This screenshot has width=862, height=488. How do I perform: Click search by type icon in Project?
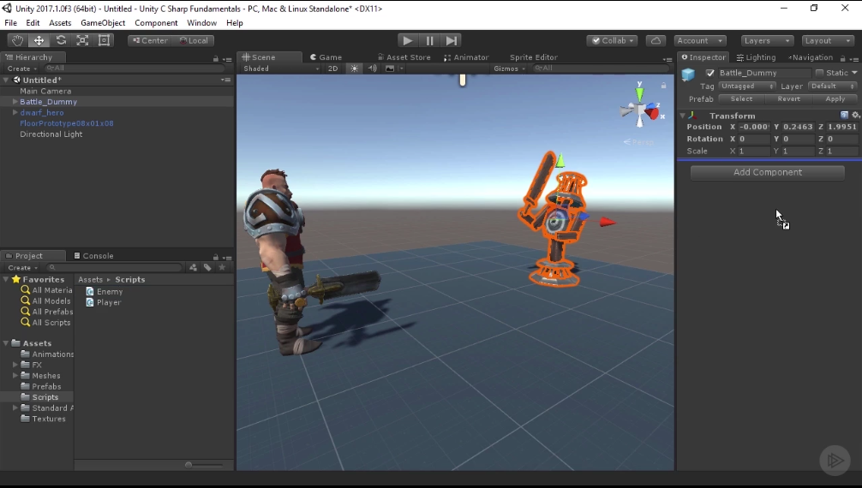coord(193,268)
